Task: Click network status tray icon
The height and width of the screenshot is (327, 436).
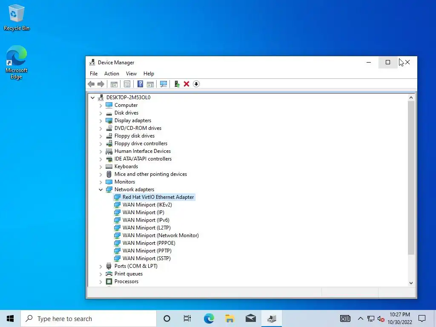Action: [x=371, y=318]
